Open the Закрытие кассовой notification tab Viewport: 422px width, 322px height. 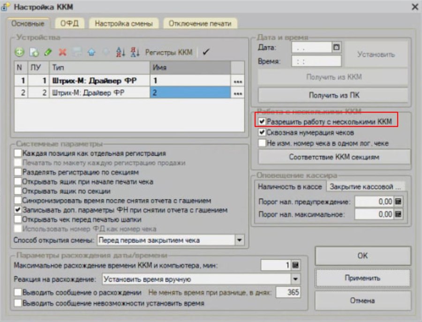[x=365, y=186]
